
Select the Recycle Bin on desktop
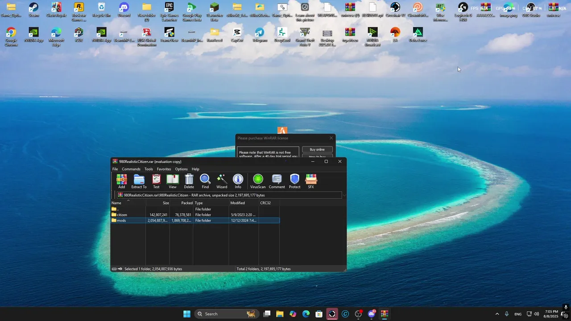click(101, 10)
